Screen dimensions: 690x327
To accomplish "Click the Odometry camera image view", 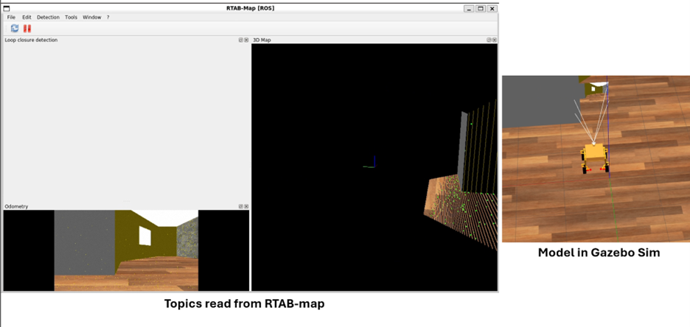I will pos(126,250).
